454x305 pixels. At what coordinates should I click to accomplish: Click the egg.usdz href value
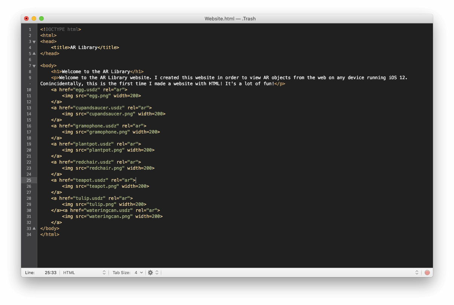coord(87,90)
